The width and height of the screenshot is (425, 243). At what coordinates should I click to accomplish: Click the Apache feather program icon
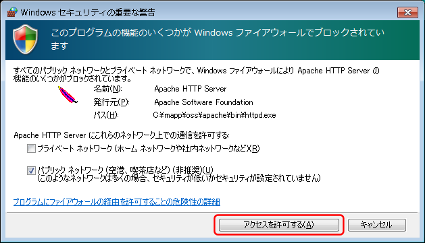click(x=68, y=95)
